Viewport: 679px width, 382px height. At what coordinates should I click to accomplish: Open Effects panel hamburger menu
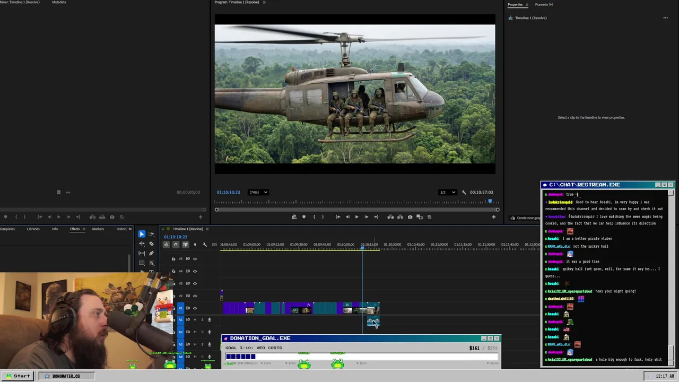coord(84,229)
